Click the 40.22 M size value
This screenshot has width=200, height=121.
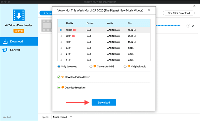point(132,30)
